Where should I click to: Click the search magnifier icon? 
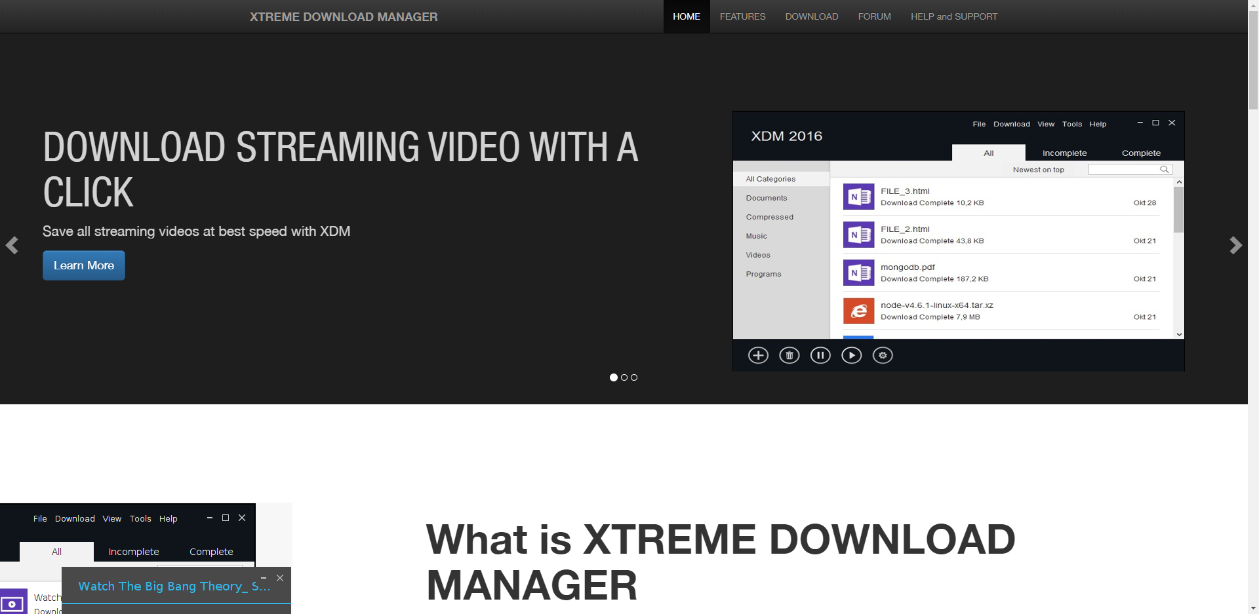pyautogui.click(x=1165, y=169)
